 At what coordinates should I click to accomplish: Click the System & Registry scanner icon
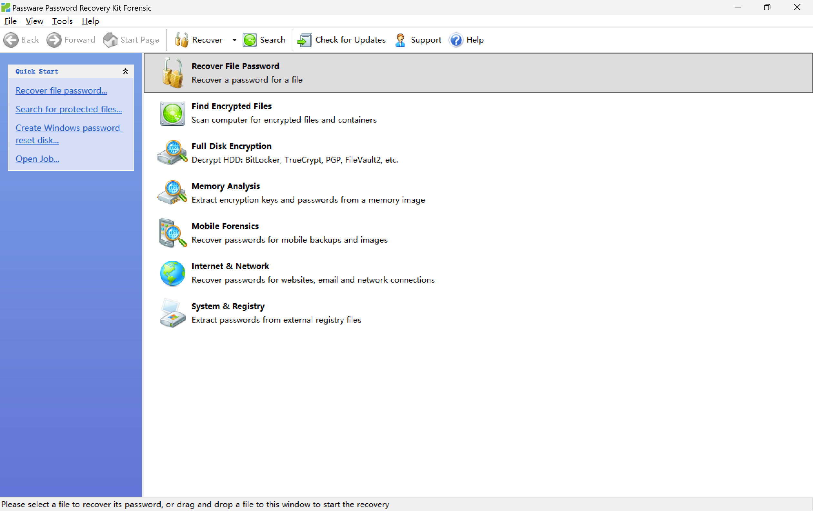(173, 313)
